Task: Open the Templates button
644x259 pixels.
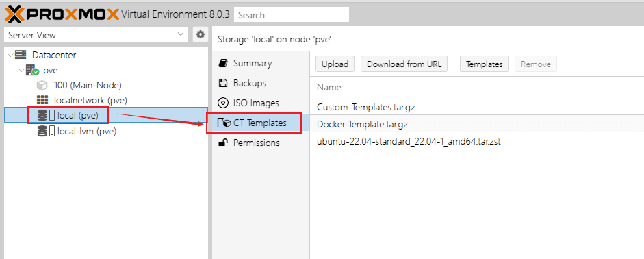Action: (x=485, y=64)
